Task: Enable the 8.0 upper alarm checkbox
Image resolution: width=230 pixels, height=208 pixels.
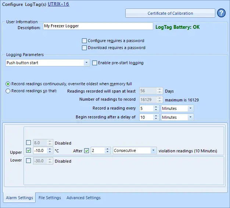Action: [x=29, y=143]
